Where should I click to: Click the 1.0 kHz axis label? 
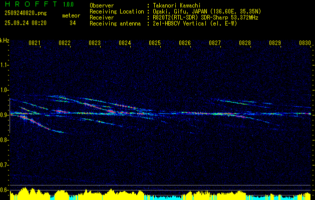[x=4, y=90]
